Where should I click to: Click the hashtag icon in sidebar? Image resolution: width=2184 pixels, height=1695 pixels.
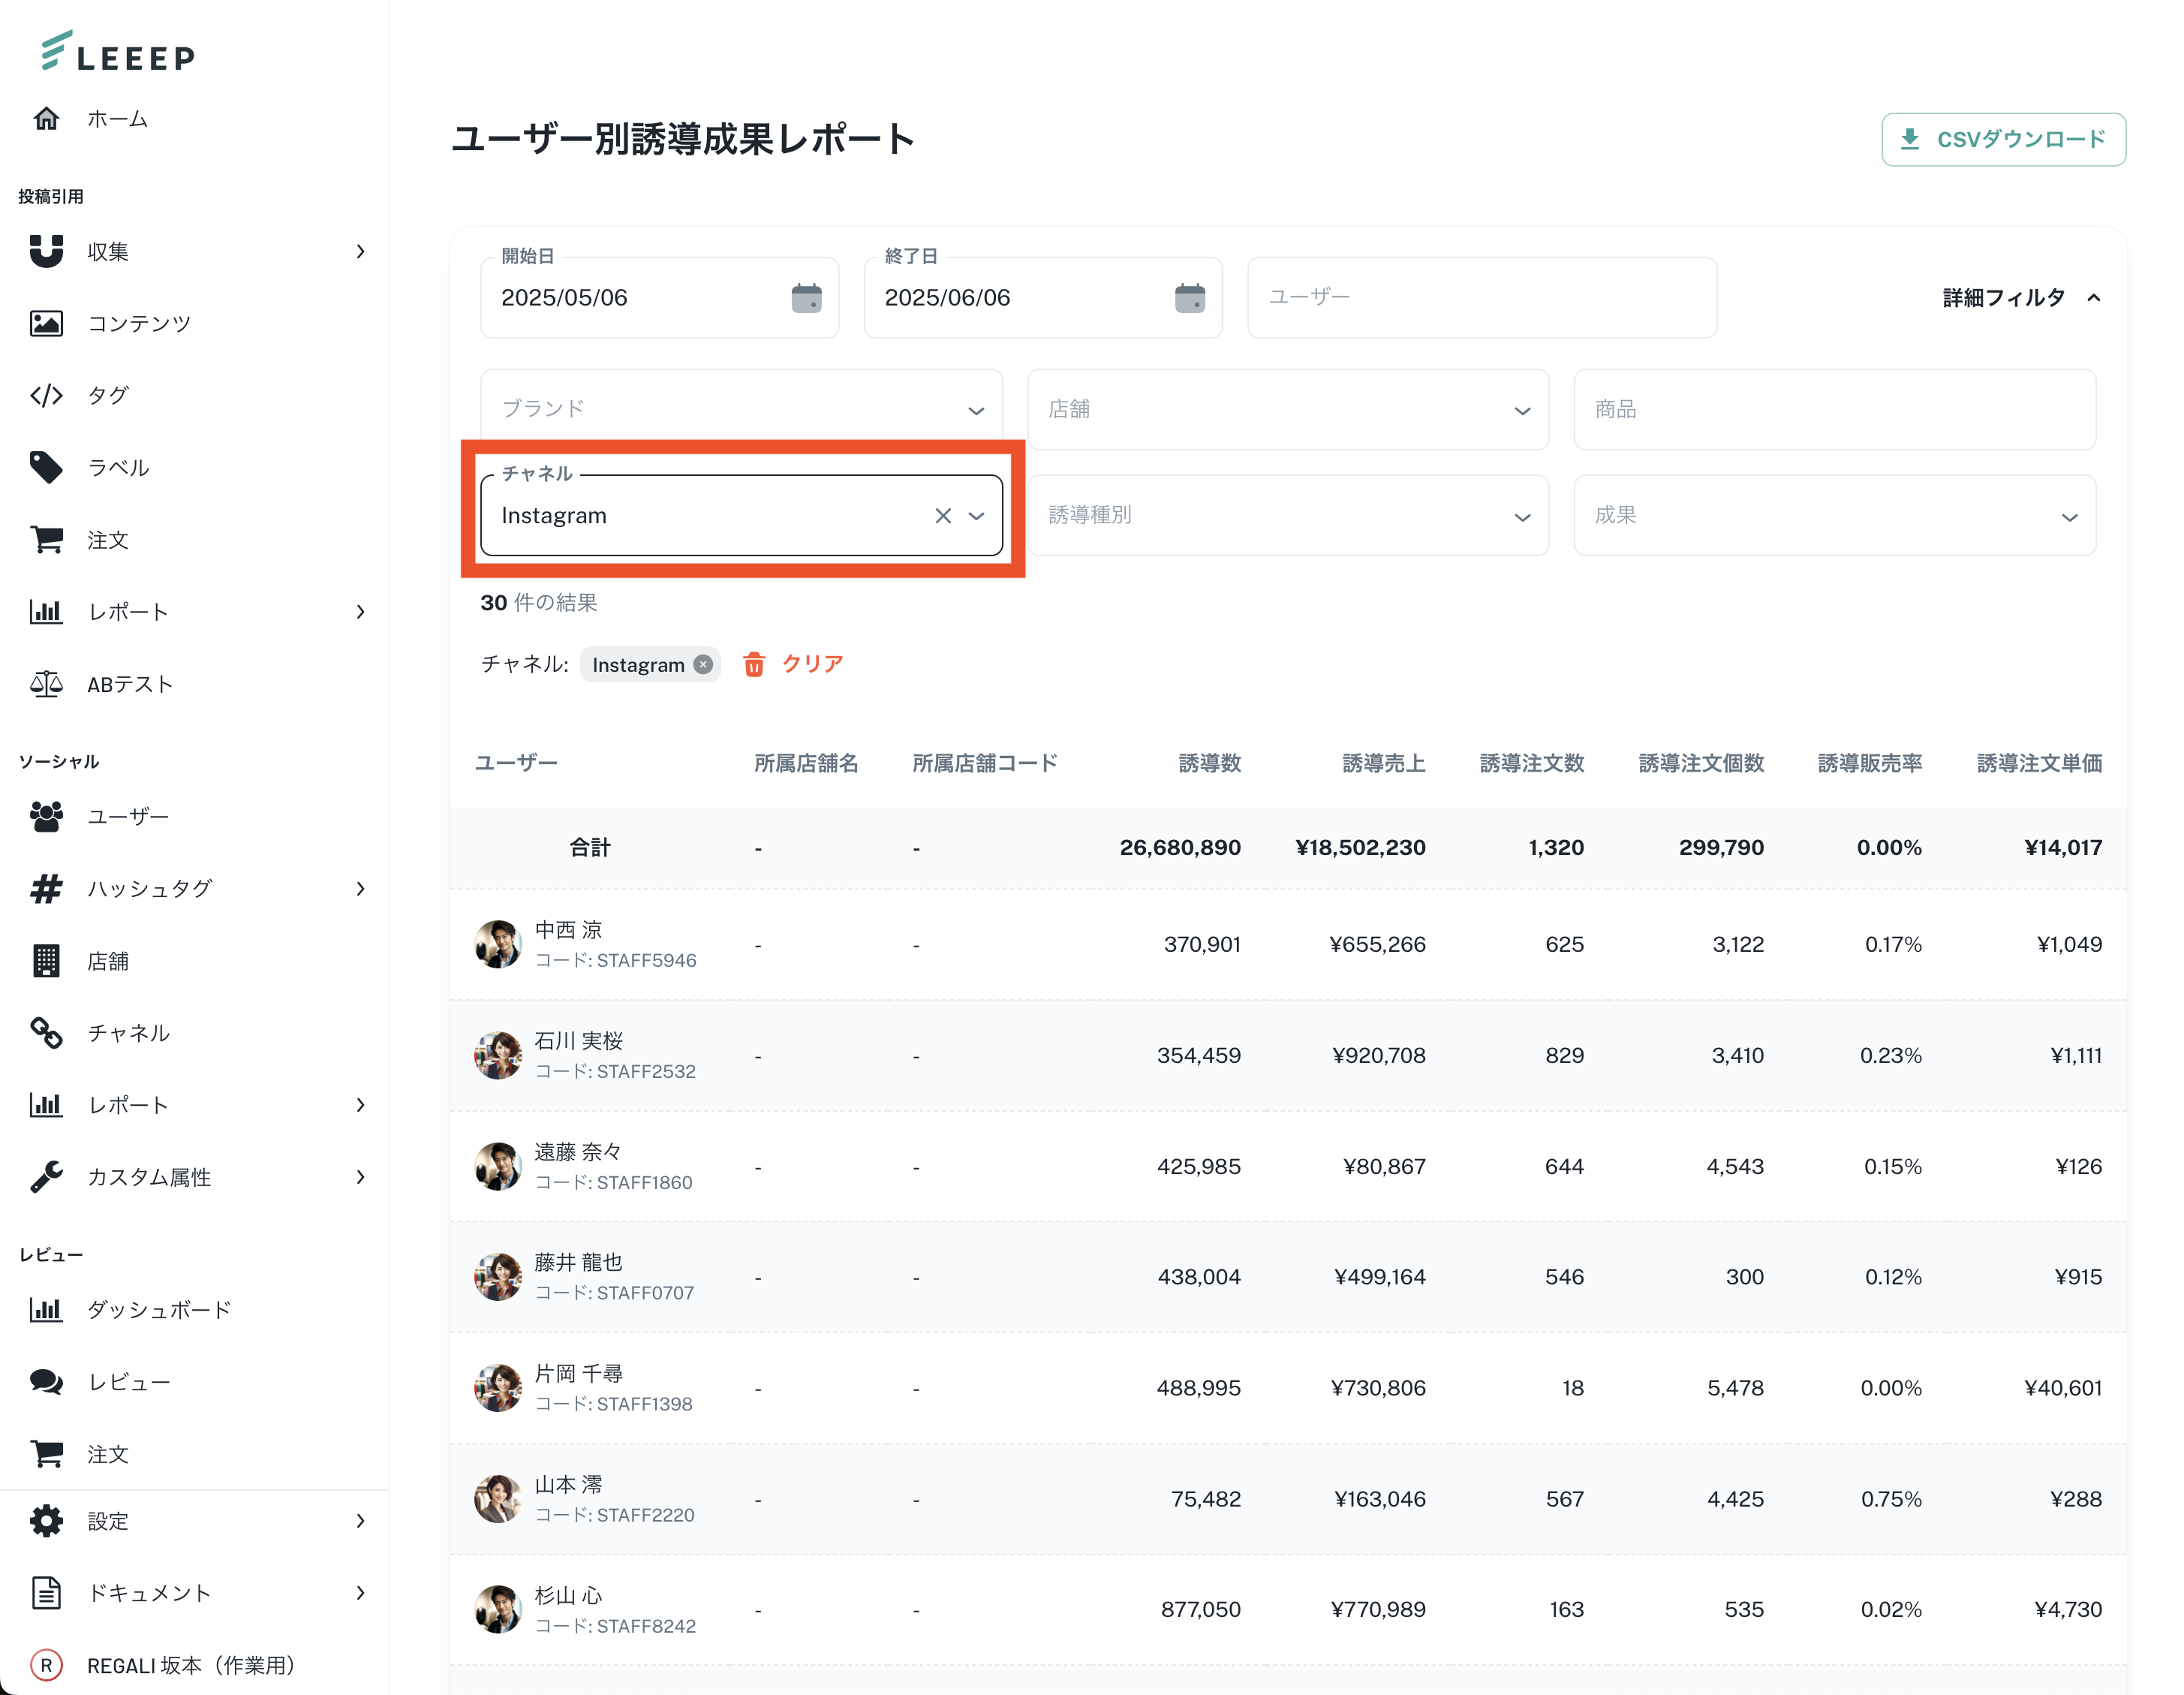(46, 888)
